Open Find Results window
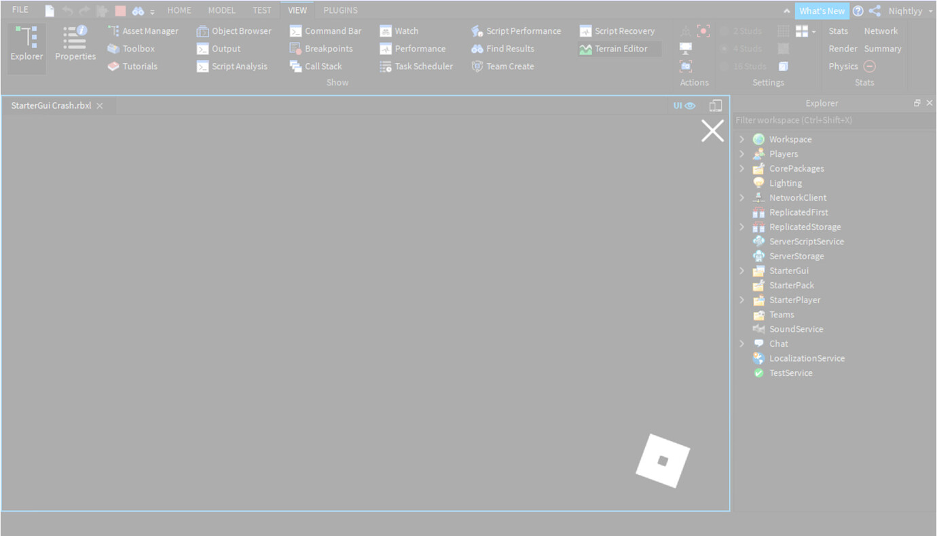Viewport: 937px width, 536px height. tap(502, 49)
